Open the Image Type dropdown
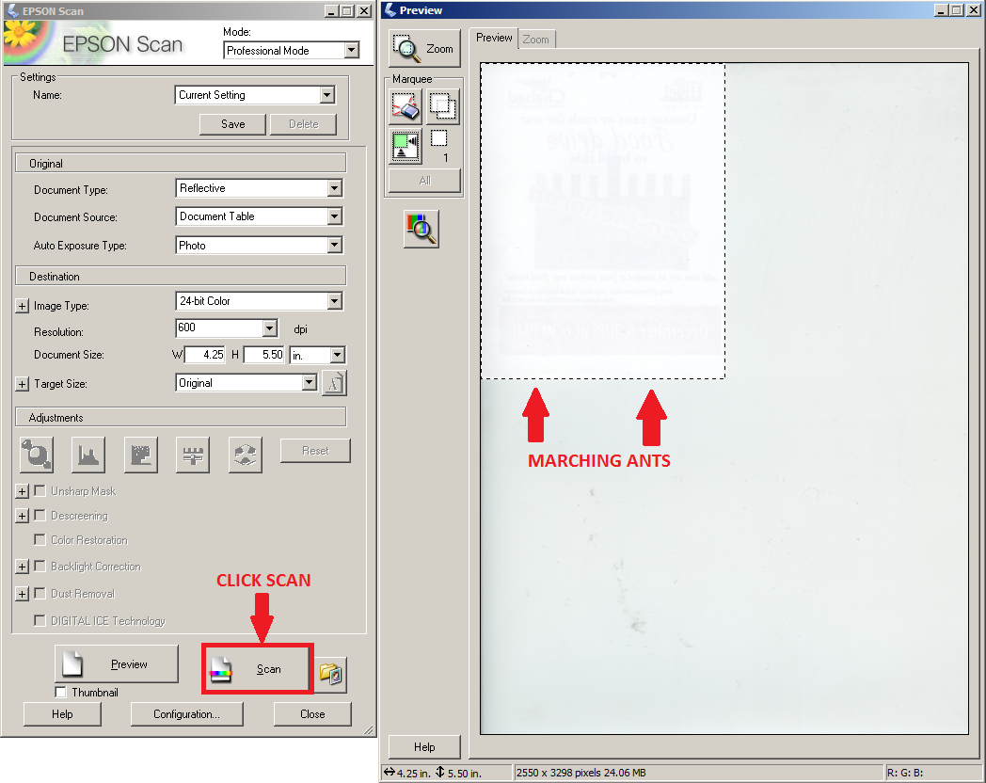This screenshot has width=986, height=783. click(x=259, y=301)
